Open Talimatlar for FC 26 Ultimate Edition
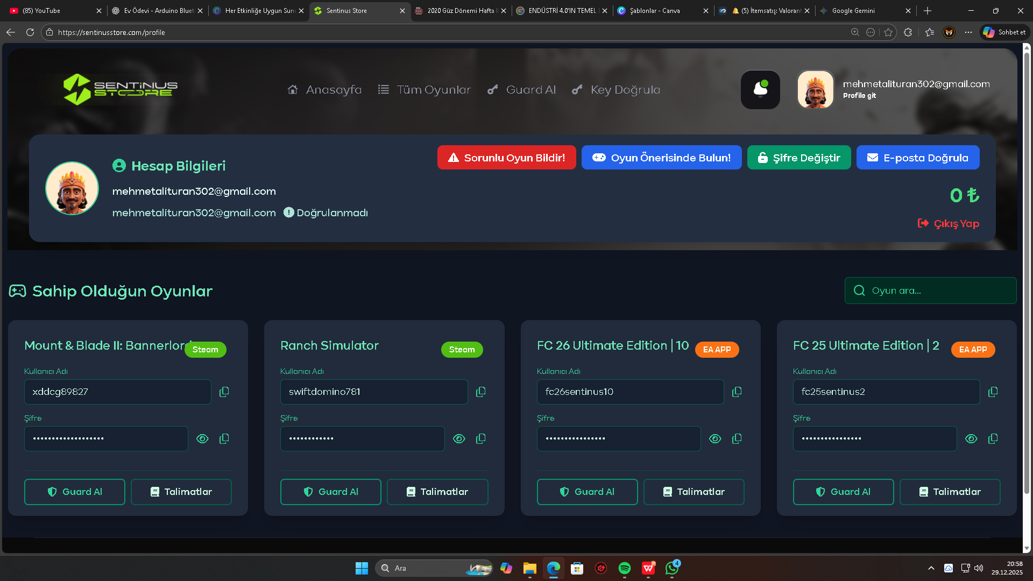 tap(694, 492)
